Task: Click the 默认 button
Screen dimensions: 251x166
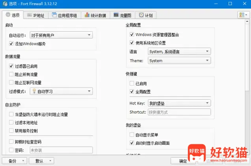Action: click(x=41, y=161)
